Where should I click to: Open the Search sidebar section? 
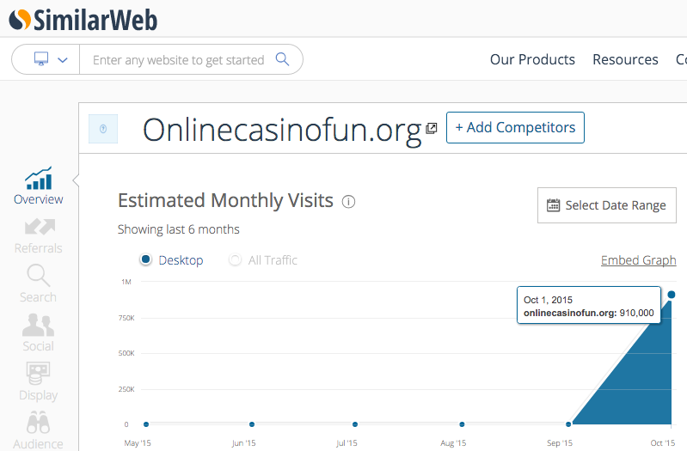[39, 284]
